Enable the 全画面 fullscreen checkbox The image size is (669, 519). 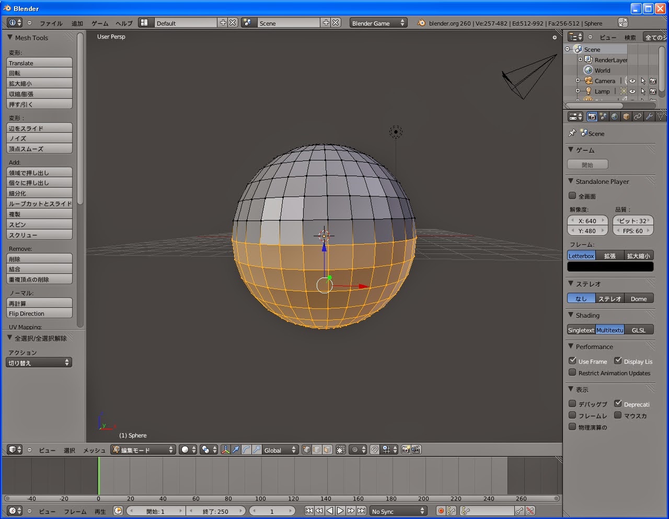coord(572,195)
